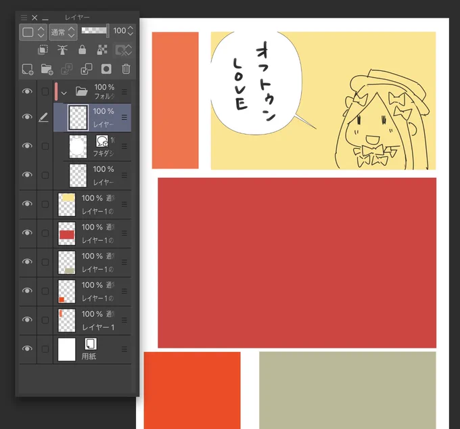
Task: Select the red rectangle layer thumbnail
Action: coord(67,233)
